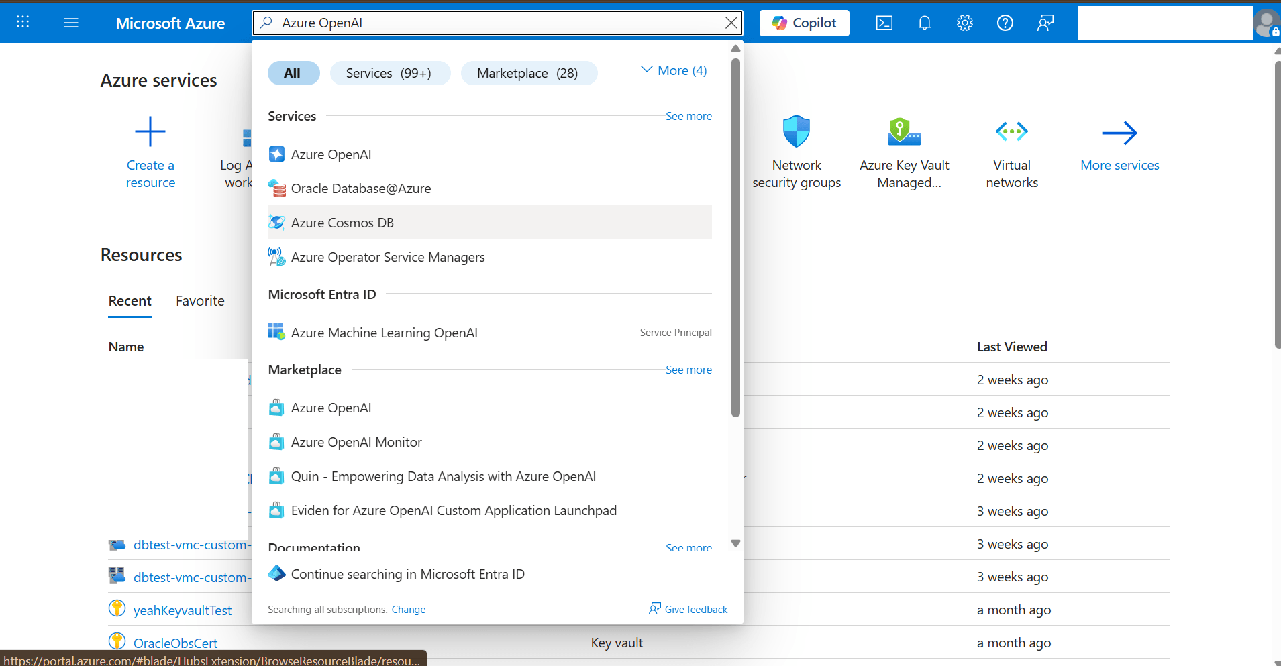
Task: Open the help question mark icon
Action: [1005, 22]
